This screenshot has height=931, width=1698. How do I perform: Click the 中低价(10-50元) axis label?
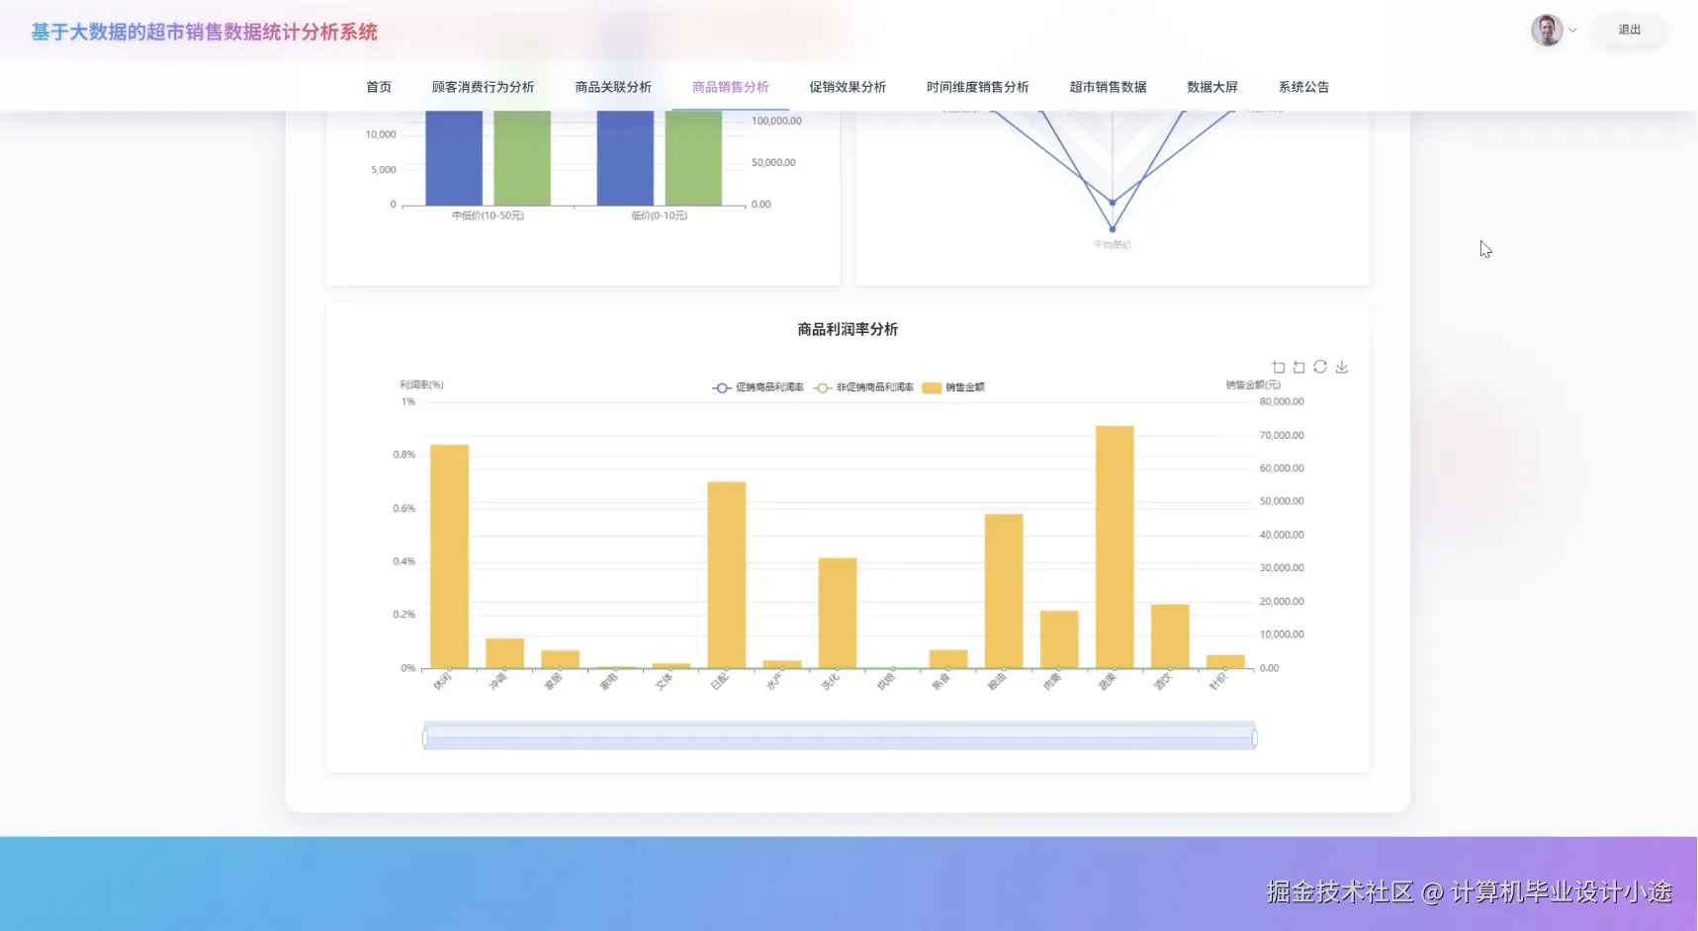point(488,215)
